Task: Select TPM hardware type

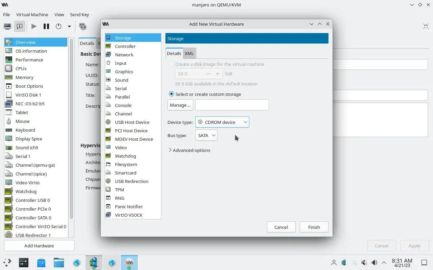Action: (133, 190)
